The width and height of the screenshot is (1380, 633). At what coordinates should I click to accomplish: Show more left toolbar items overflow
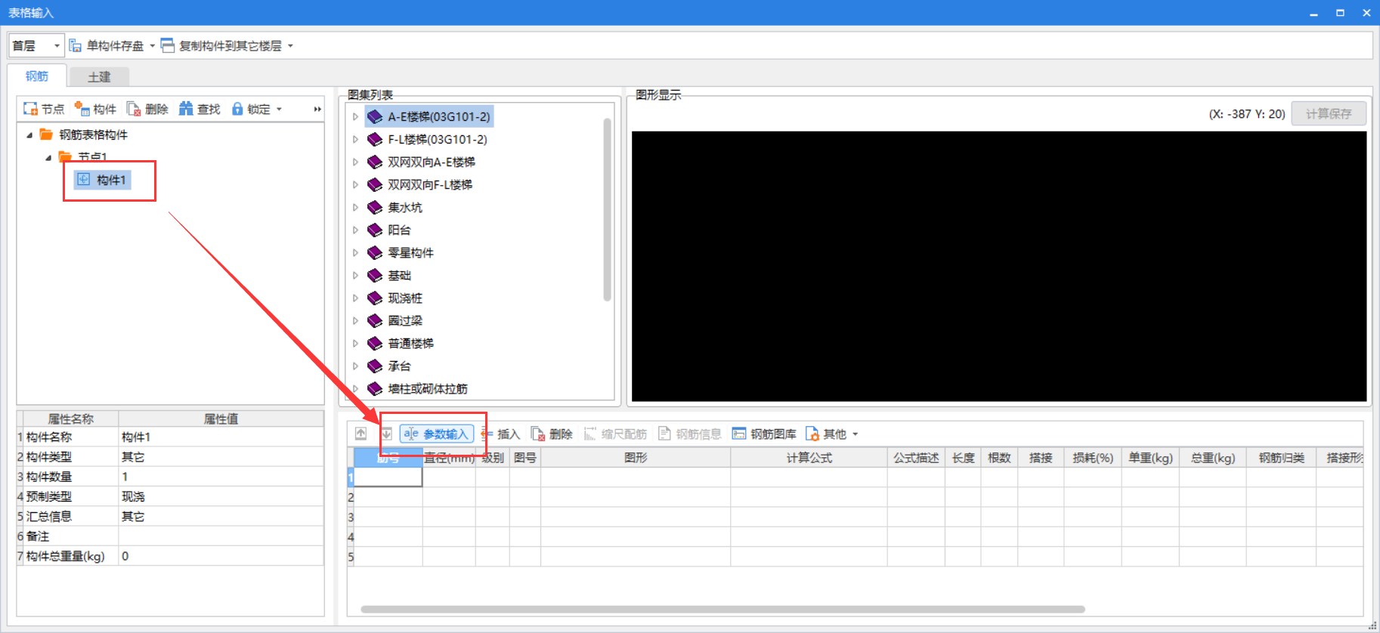(x=317, y=109)
